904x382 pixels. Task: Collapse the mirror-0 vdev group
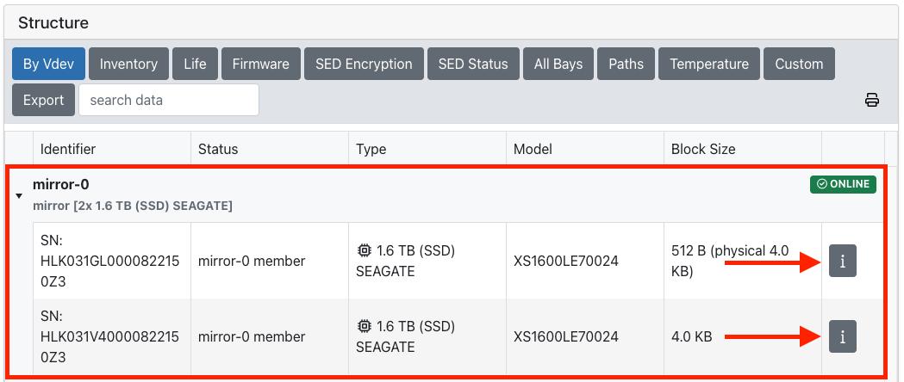tap(19, 196)
